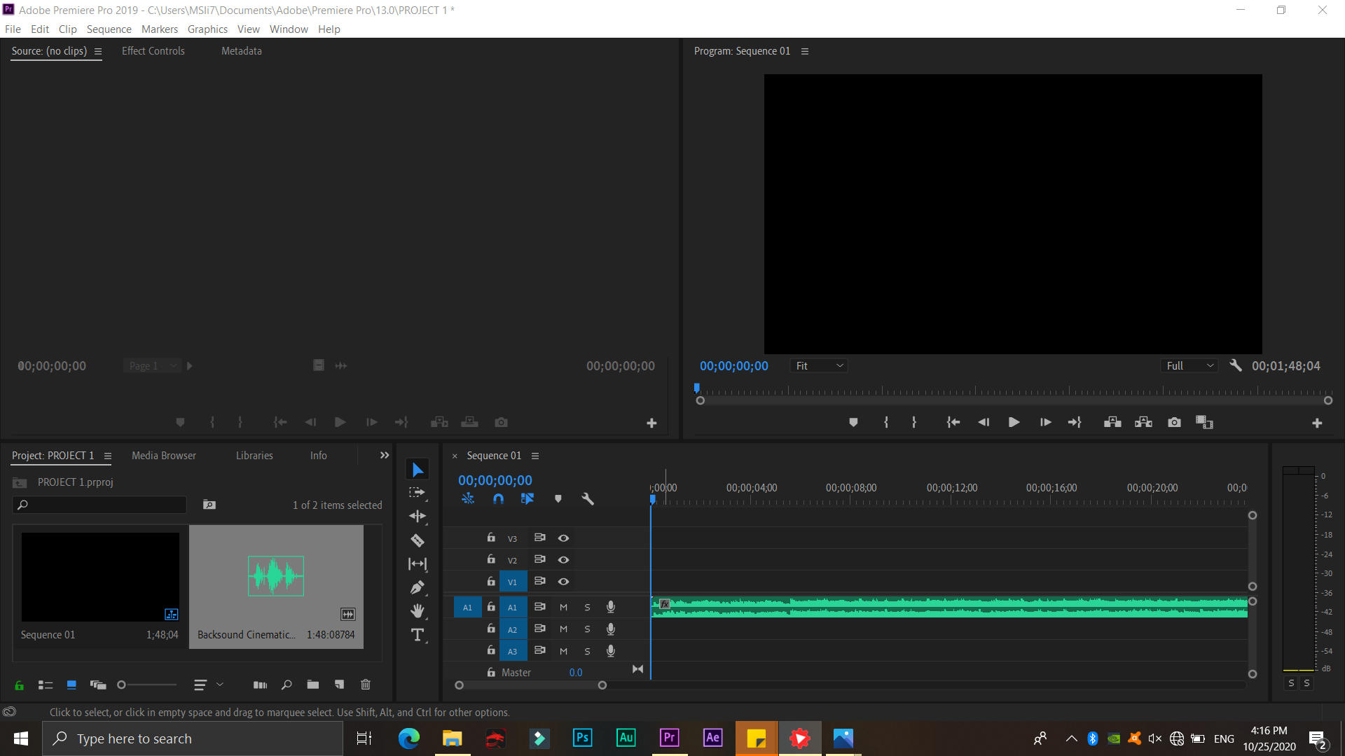Open the Fit zoom level dropdown
The image size is (1345, 756).
819,366
